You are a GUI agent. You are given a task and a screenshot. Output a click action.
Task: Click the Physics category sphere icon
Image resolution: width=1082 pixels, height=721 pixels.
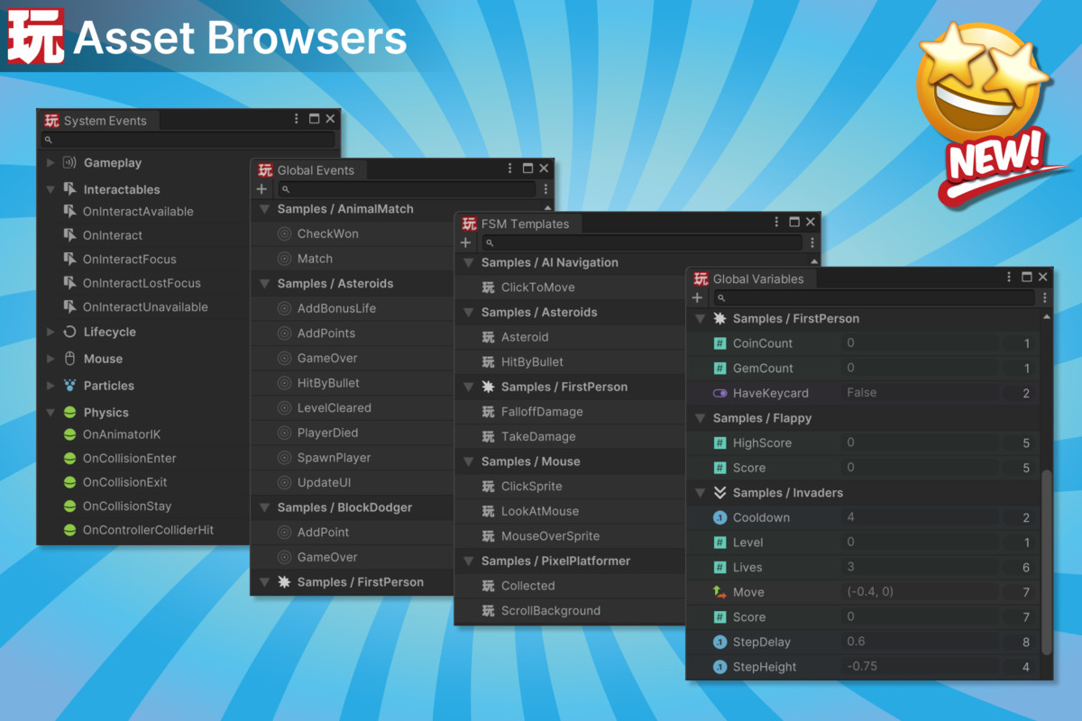[69, 413]
